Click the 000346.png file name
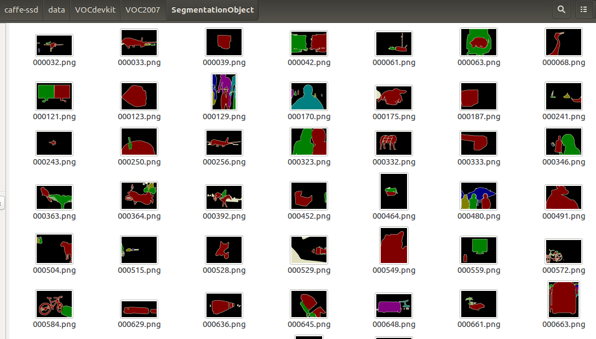The width and height of the screenshot is (596, 339). tap(563, 162)
